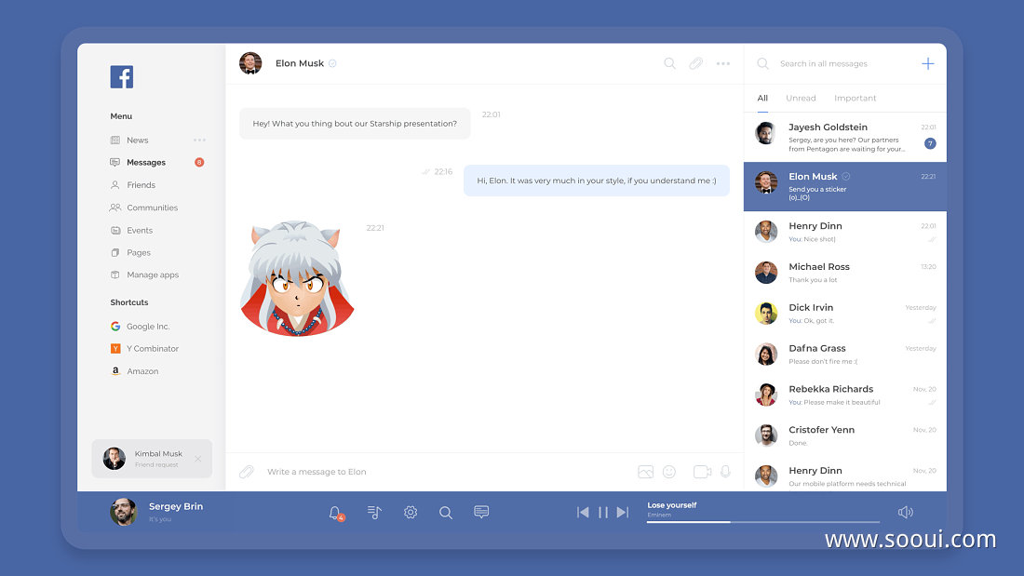1024x576 pixels.
Task: Open Rebekka Richards conversation
Action: coord(845,395)
